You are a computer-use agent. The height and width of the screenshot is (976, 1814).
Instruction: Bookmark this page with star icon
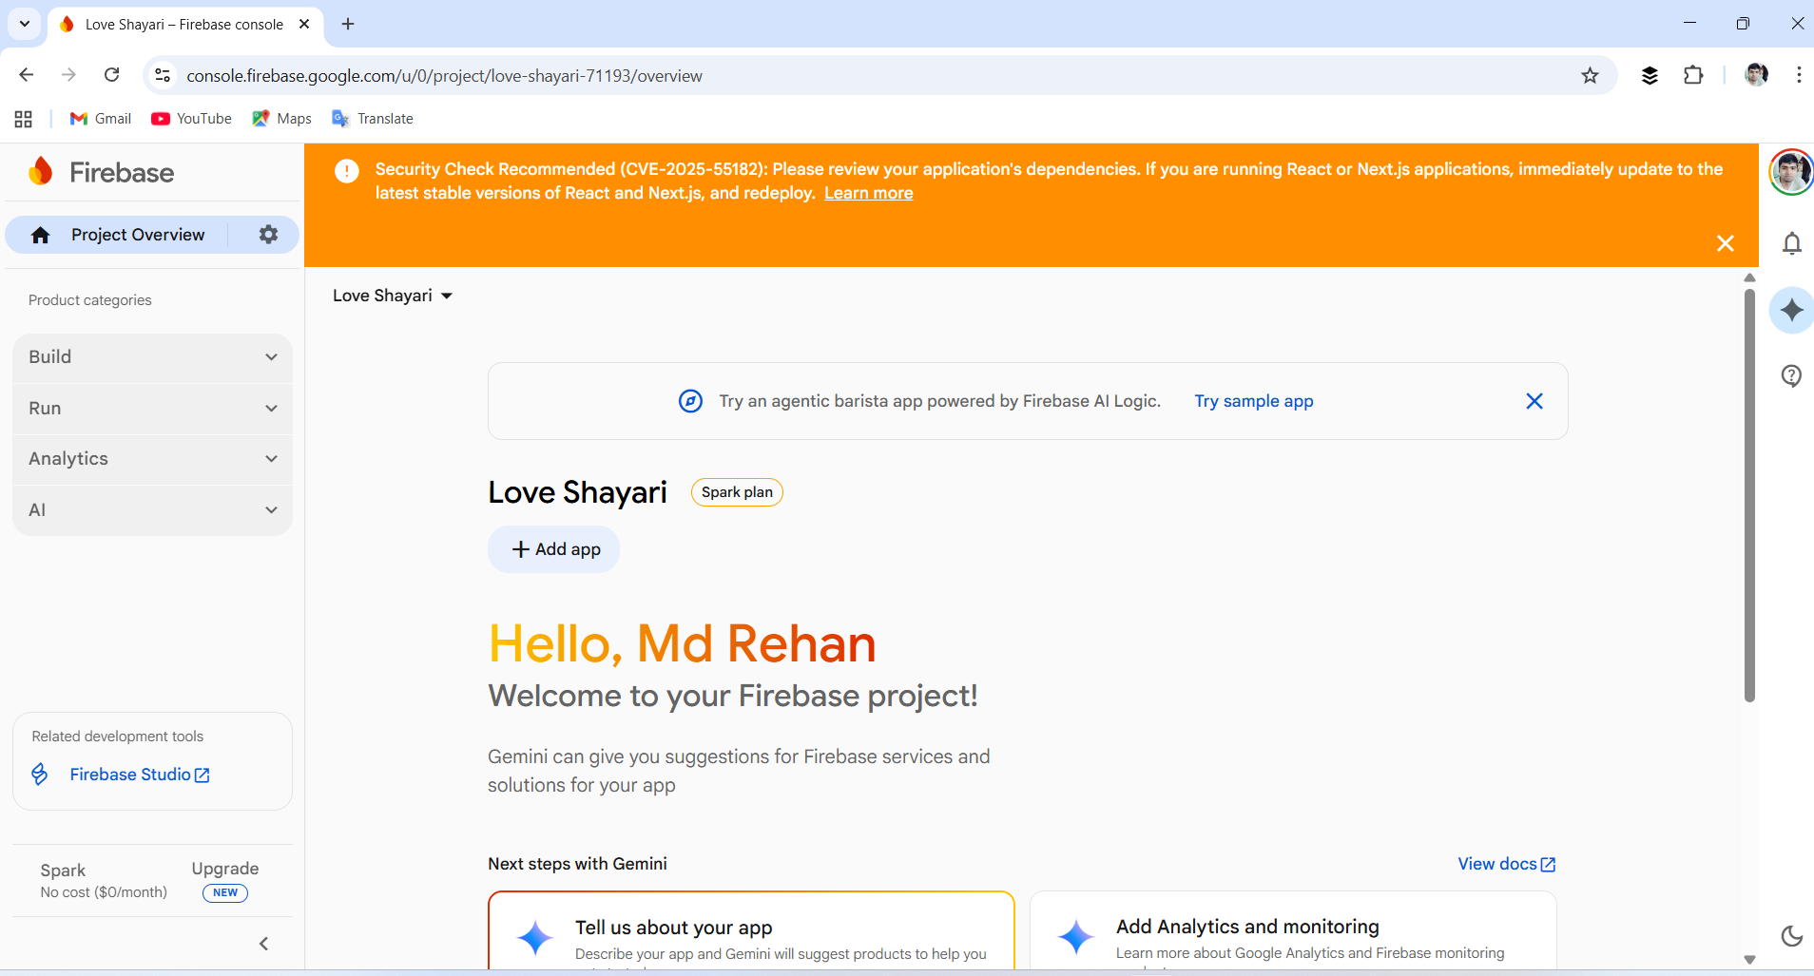1590,75
